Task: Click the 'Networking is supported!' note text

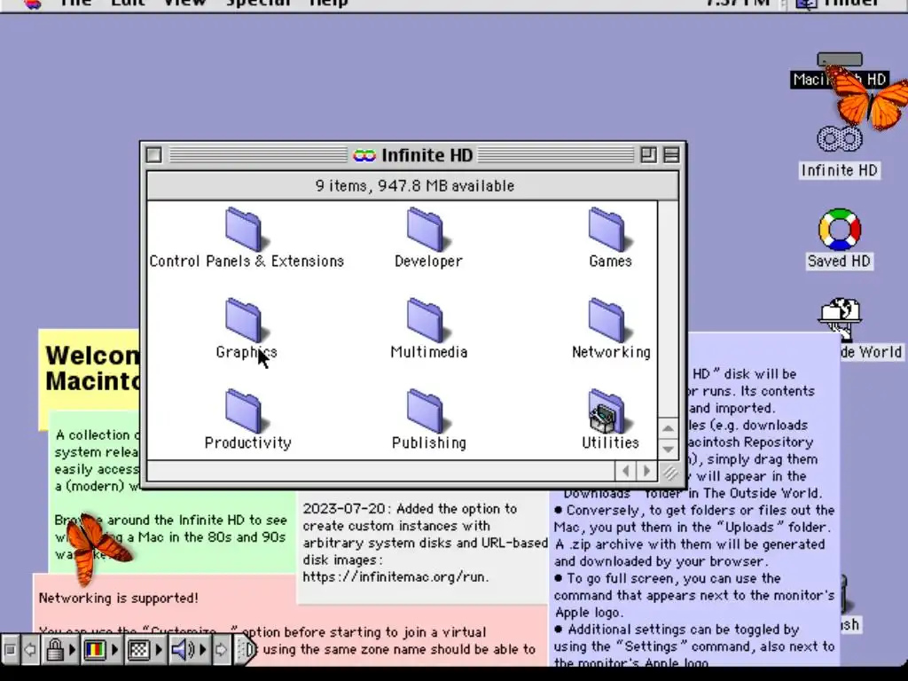Action: pos(119,598)
